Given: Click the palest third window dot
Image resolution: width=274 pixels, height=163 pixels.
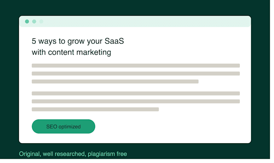Looking at the screenshot, I should coord(41,21).
